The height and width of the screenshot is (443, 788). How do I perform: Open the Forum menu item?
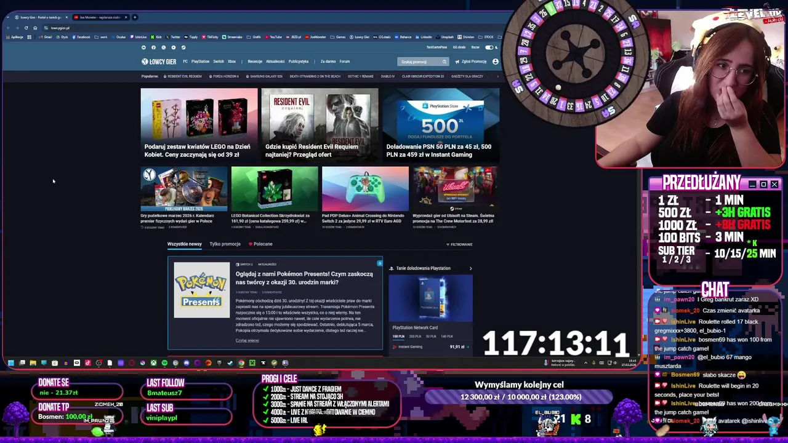(345, 62)
